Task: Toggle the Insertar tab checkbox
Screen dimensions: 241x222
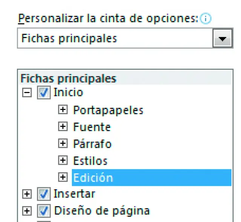Action: (x=43, y=194)
